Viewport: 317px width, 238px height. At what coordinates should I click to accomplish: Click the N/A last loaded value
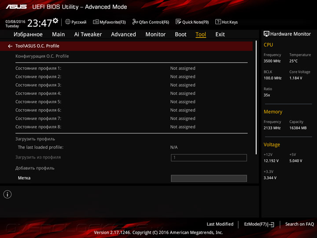coord(174,147)
